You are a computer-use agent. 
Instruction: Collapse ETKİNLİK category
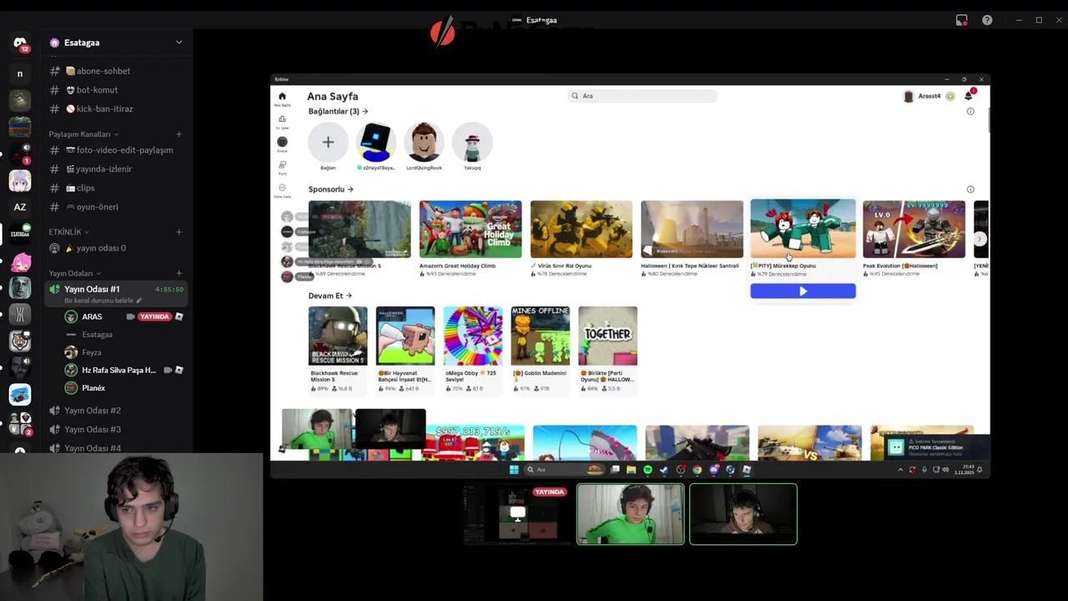tap(69, 232)
